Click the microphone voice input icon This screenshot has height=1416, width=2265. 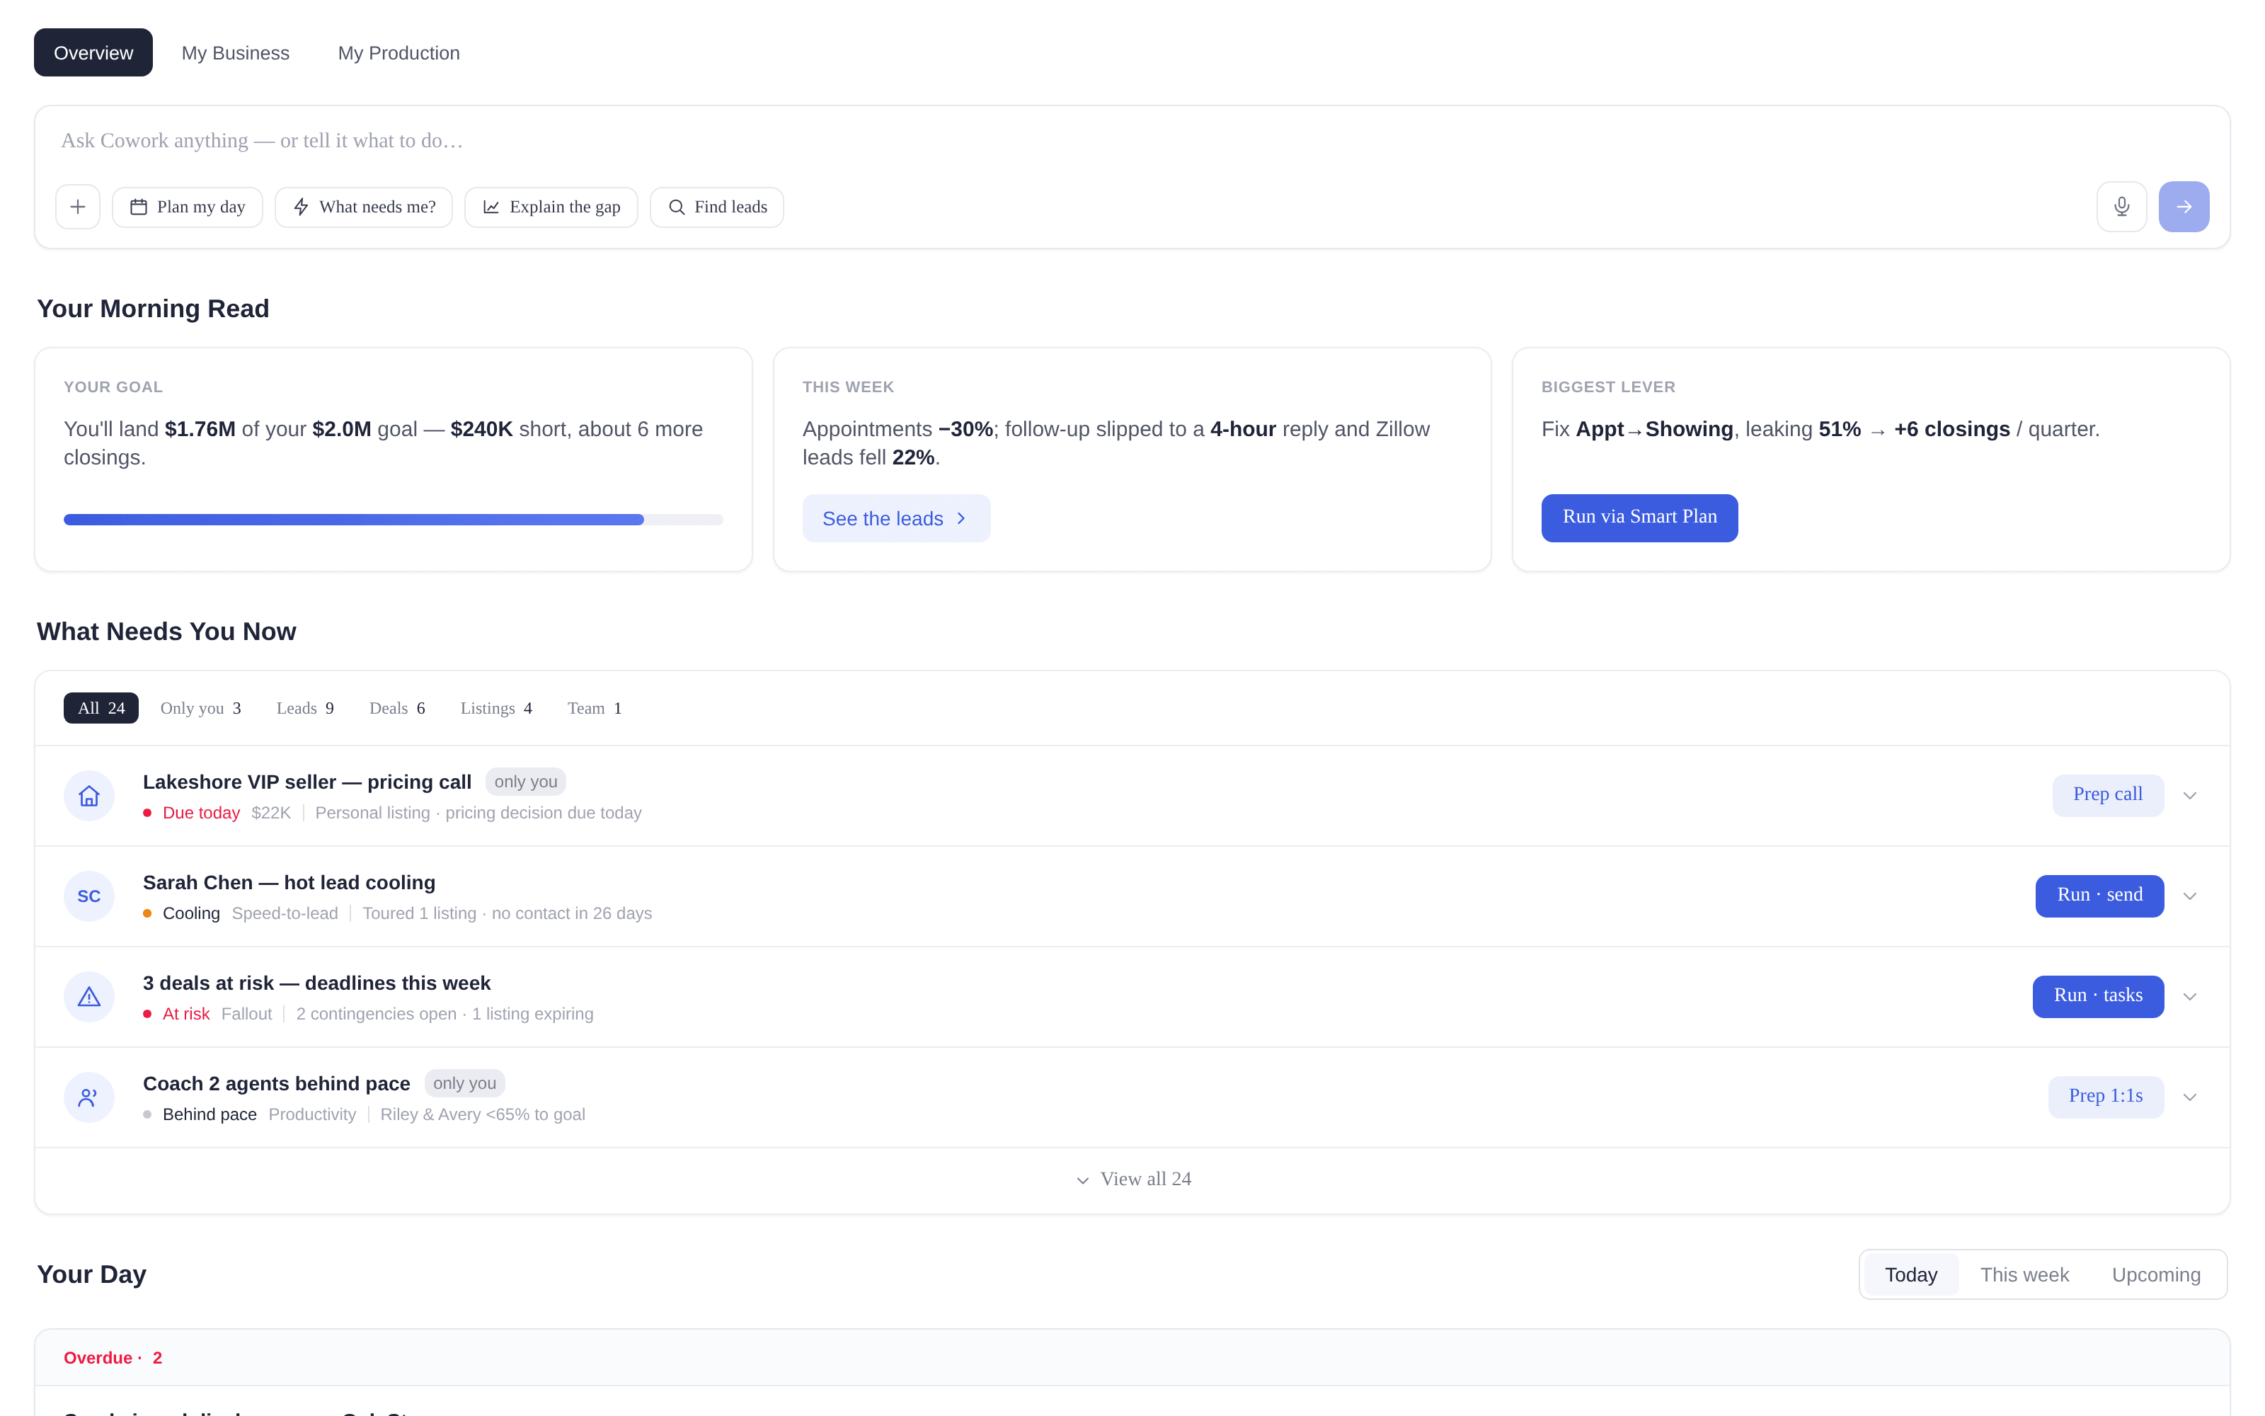tap(2122, 207)
